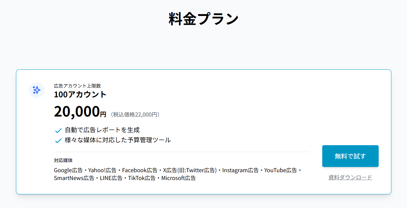The image size is (407, 208).
Task: Open the 資料ダウンロード link
Action: (350, 177)
